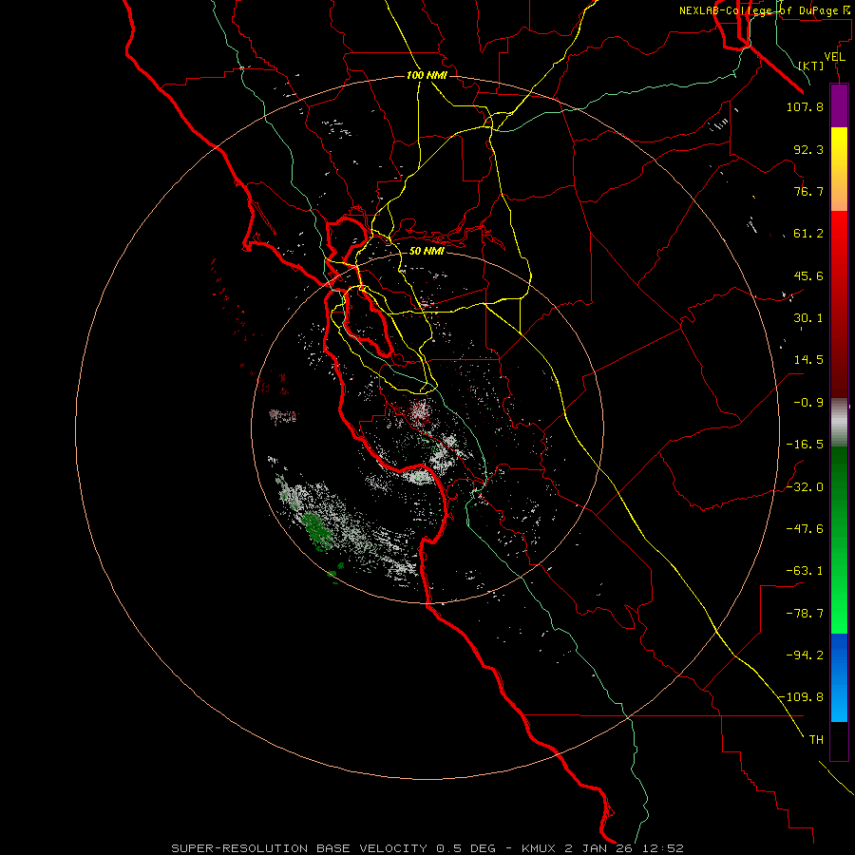
Task: Click the -63.1 velocity scale value
Action: (805, 571)
